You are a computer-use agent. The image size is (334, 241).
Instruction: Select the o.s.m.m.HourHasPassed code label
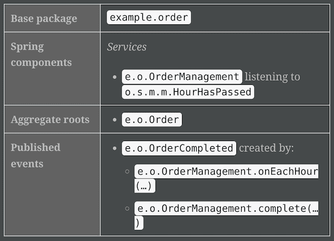188,93
